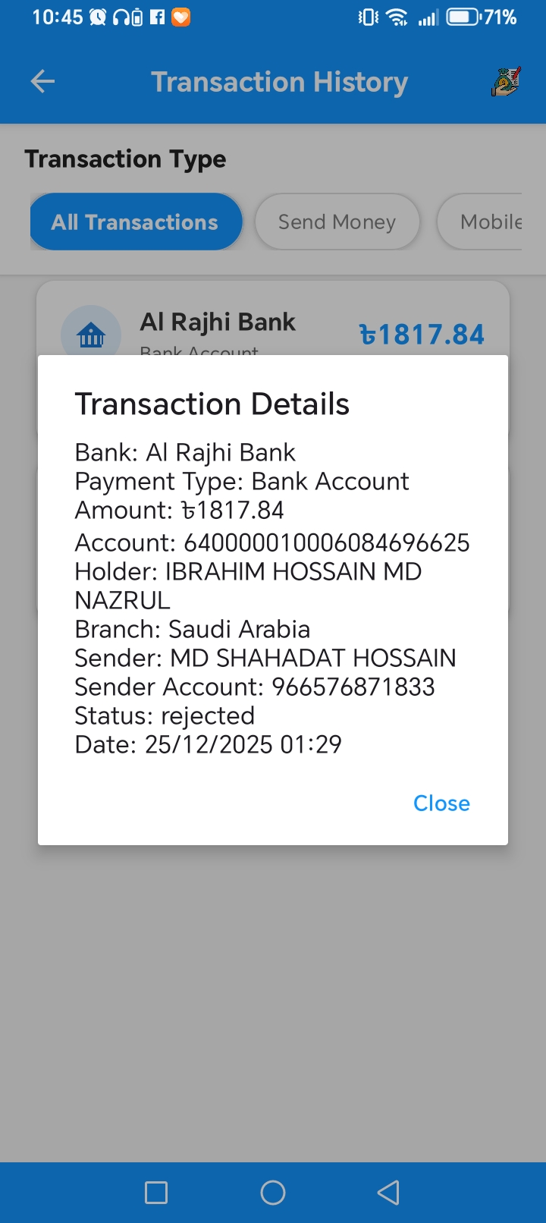546x1223 pixels.
Task: Tap the Account number line in dialog
Action: 272,542
